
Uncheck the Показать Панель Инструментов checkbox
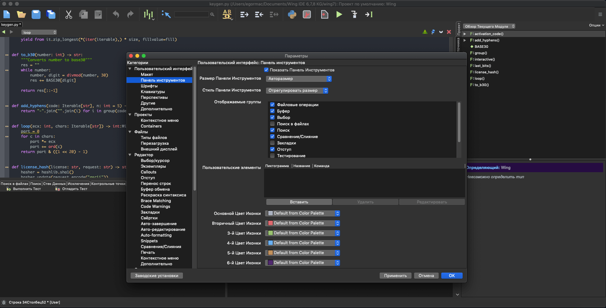(x=266, y=70)
